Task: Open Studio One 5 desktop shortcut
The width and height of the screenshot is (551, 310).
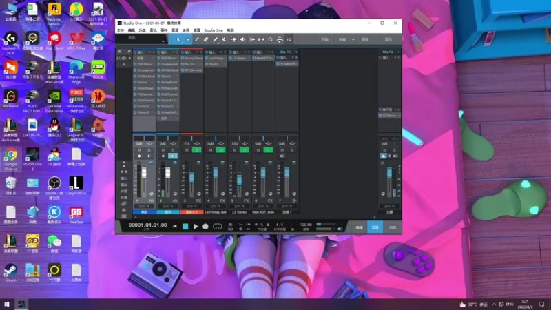Action: click(x=32, y=159)
